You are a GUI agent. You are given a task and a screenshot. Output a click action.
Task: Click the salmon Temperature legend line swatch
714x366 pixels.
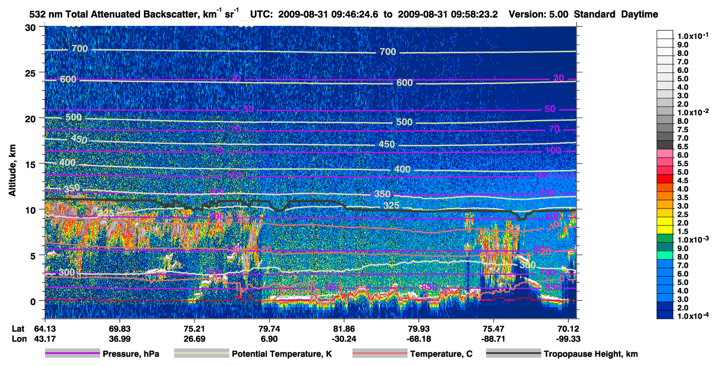379,354
